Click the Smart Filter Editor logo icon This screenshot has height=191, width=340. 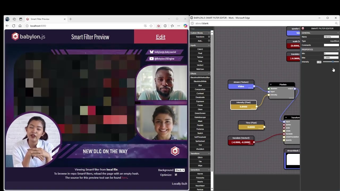tap(303, 28)
